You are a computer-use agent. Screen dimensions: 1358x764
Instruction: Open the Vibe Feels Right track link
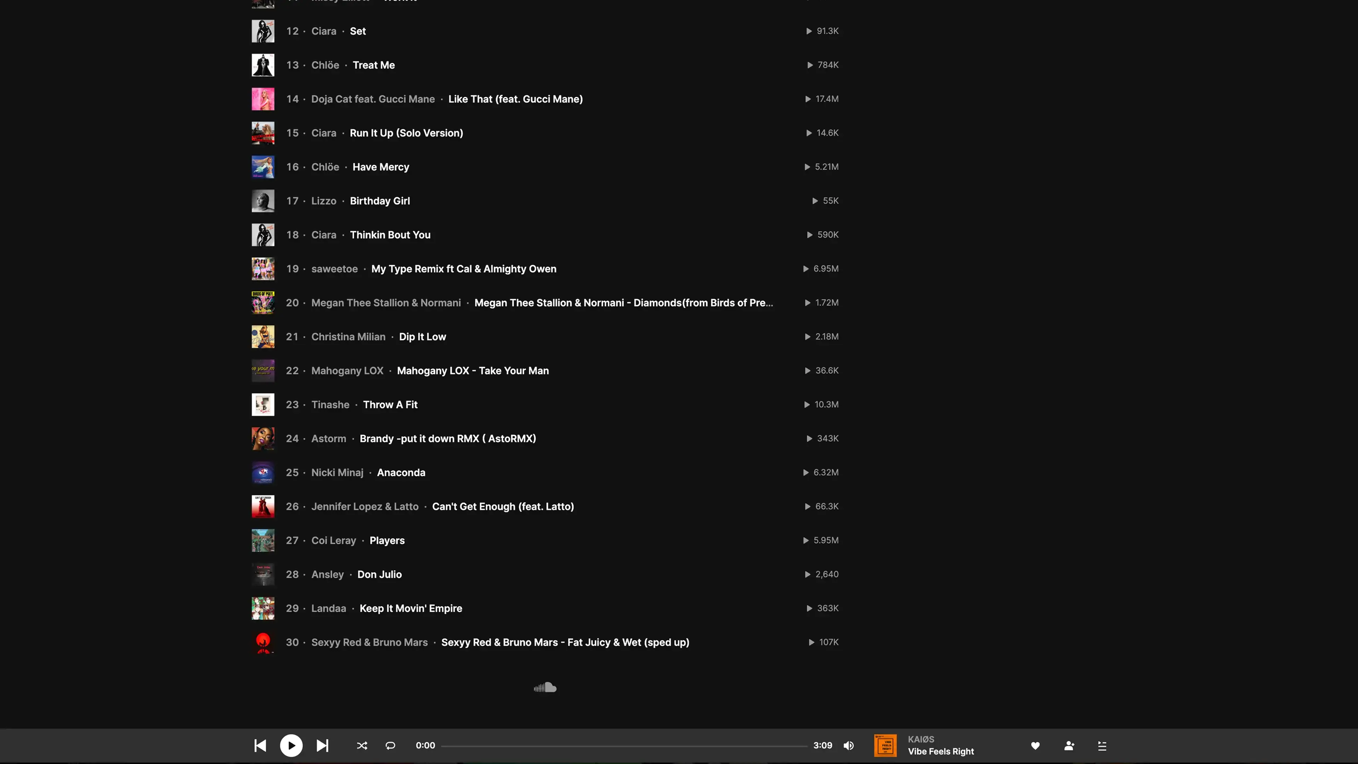940,751
